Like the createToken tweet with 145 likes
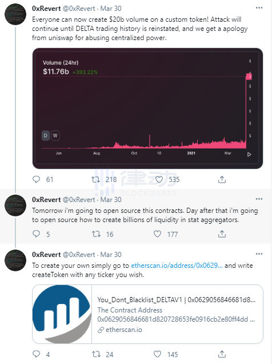 [158, 354]
